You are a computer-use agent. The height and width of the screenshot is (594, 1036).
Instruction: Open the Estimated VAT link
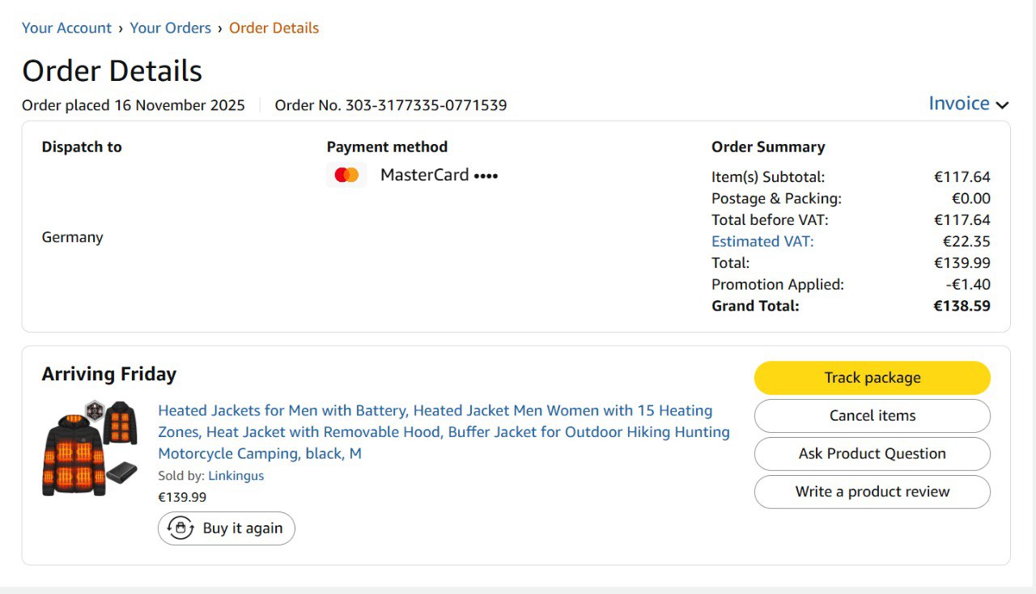(762, 241)
